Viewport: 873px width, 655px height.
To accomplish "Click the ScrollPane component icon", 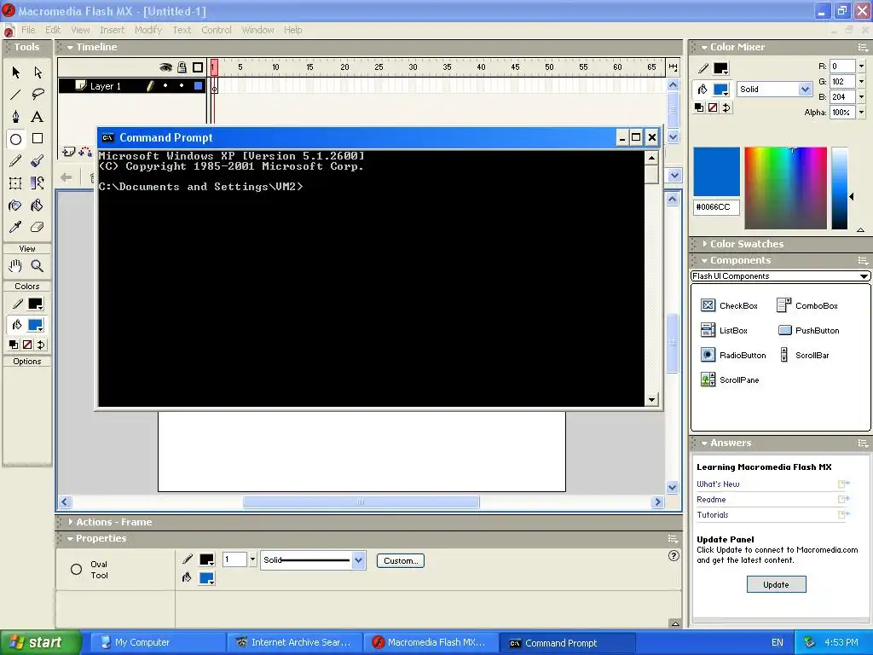I will coord(708,380).
